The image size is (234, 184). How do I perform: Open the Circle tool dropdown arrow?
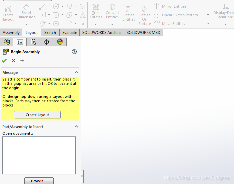tap(62, 6)
